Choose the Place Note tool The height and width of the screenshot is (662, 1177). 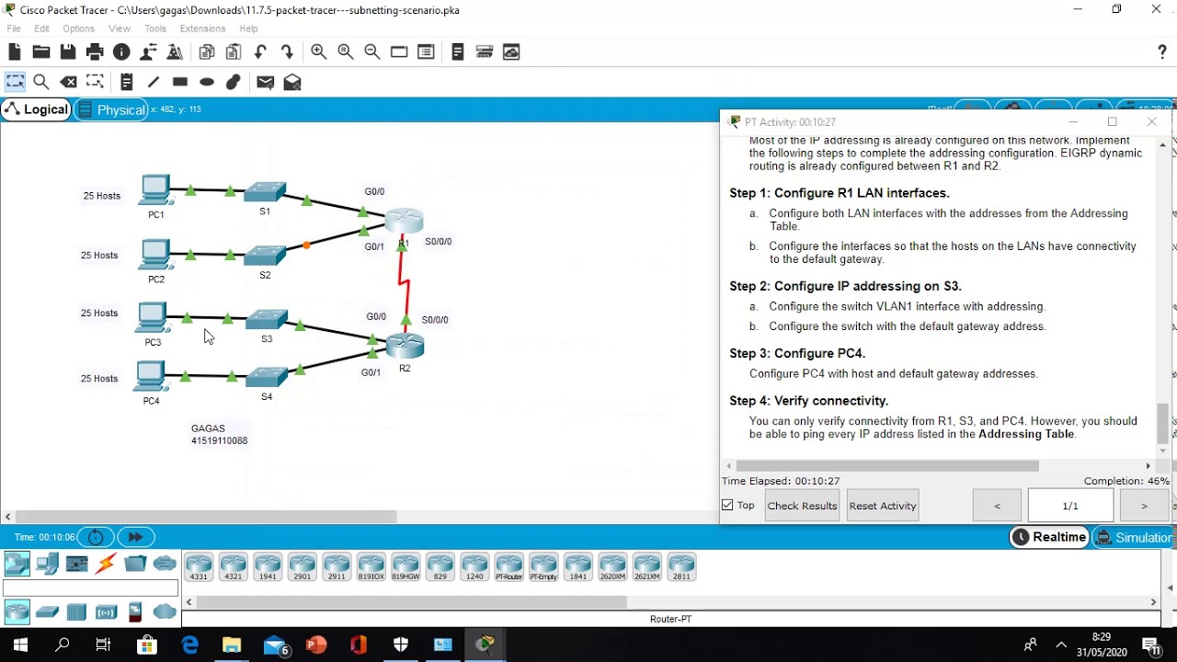127,82
